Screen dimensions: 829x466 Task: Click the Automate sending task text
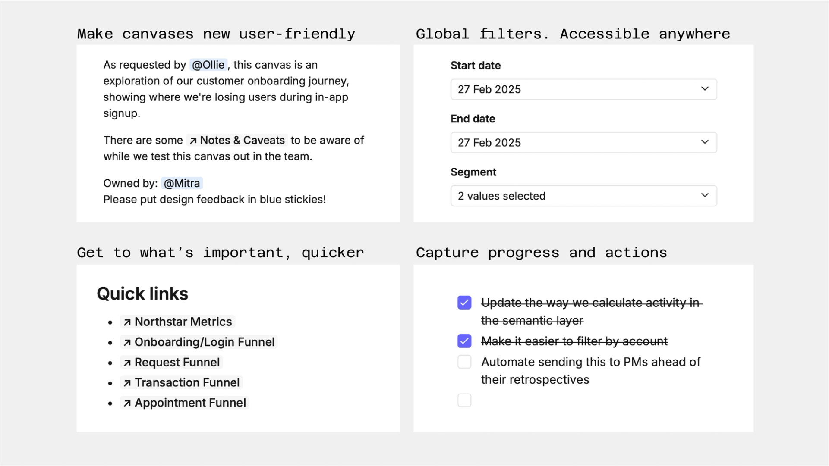[590, 362]
